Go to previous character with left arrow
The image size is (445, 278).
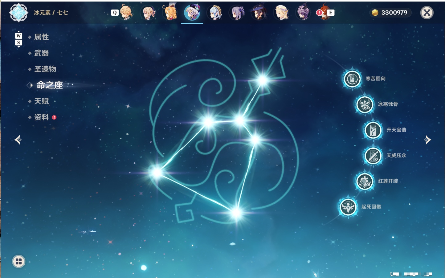coord(18,140)
